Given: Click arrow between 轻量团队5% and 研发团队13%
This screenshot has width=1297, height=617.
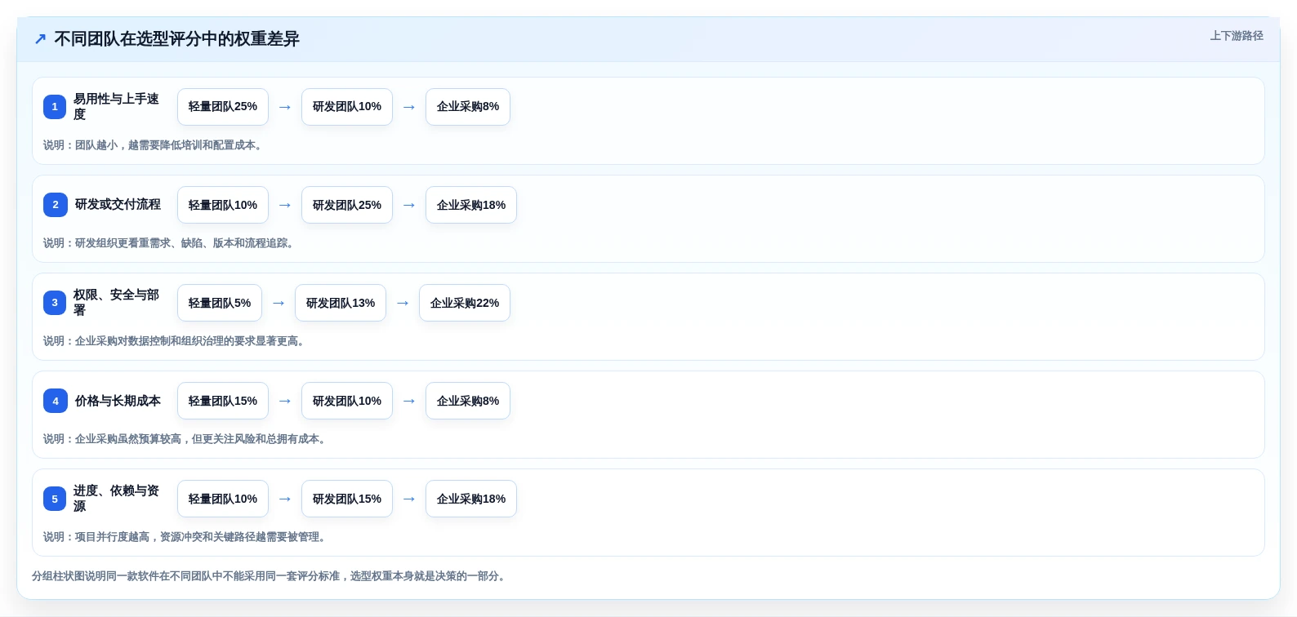Looking at the screenshot, I should coord(279,303).
